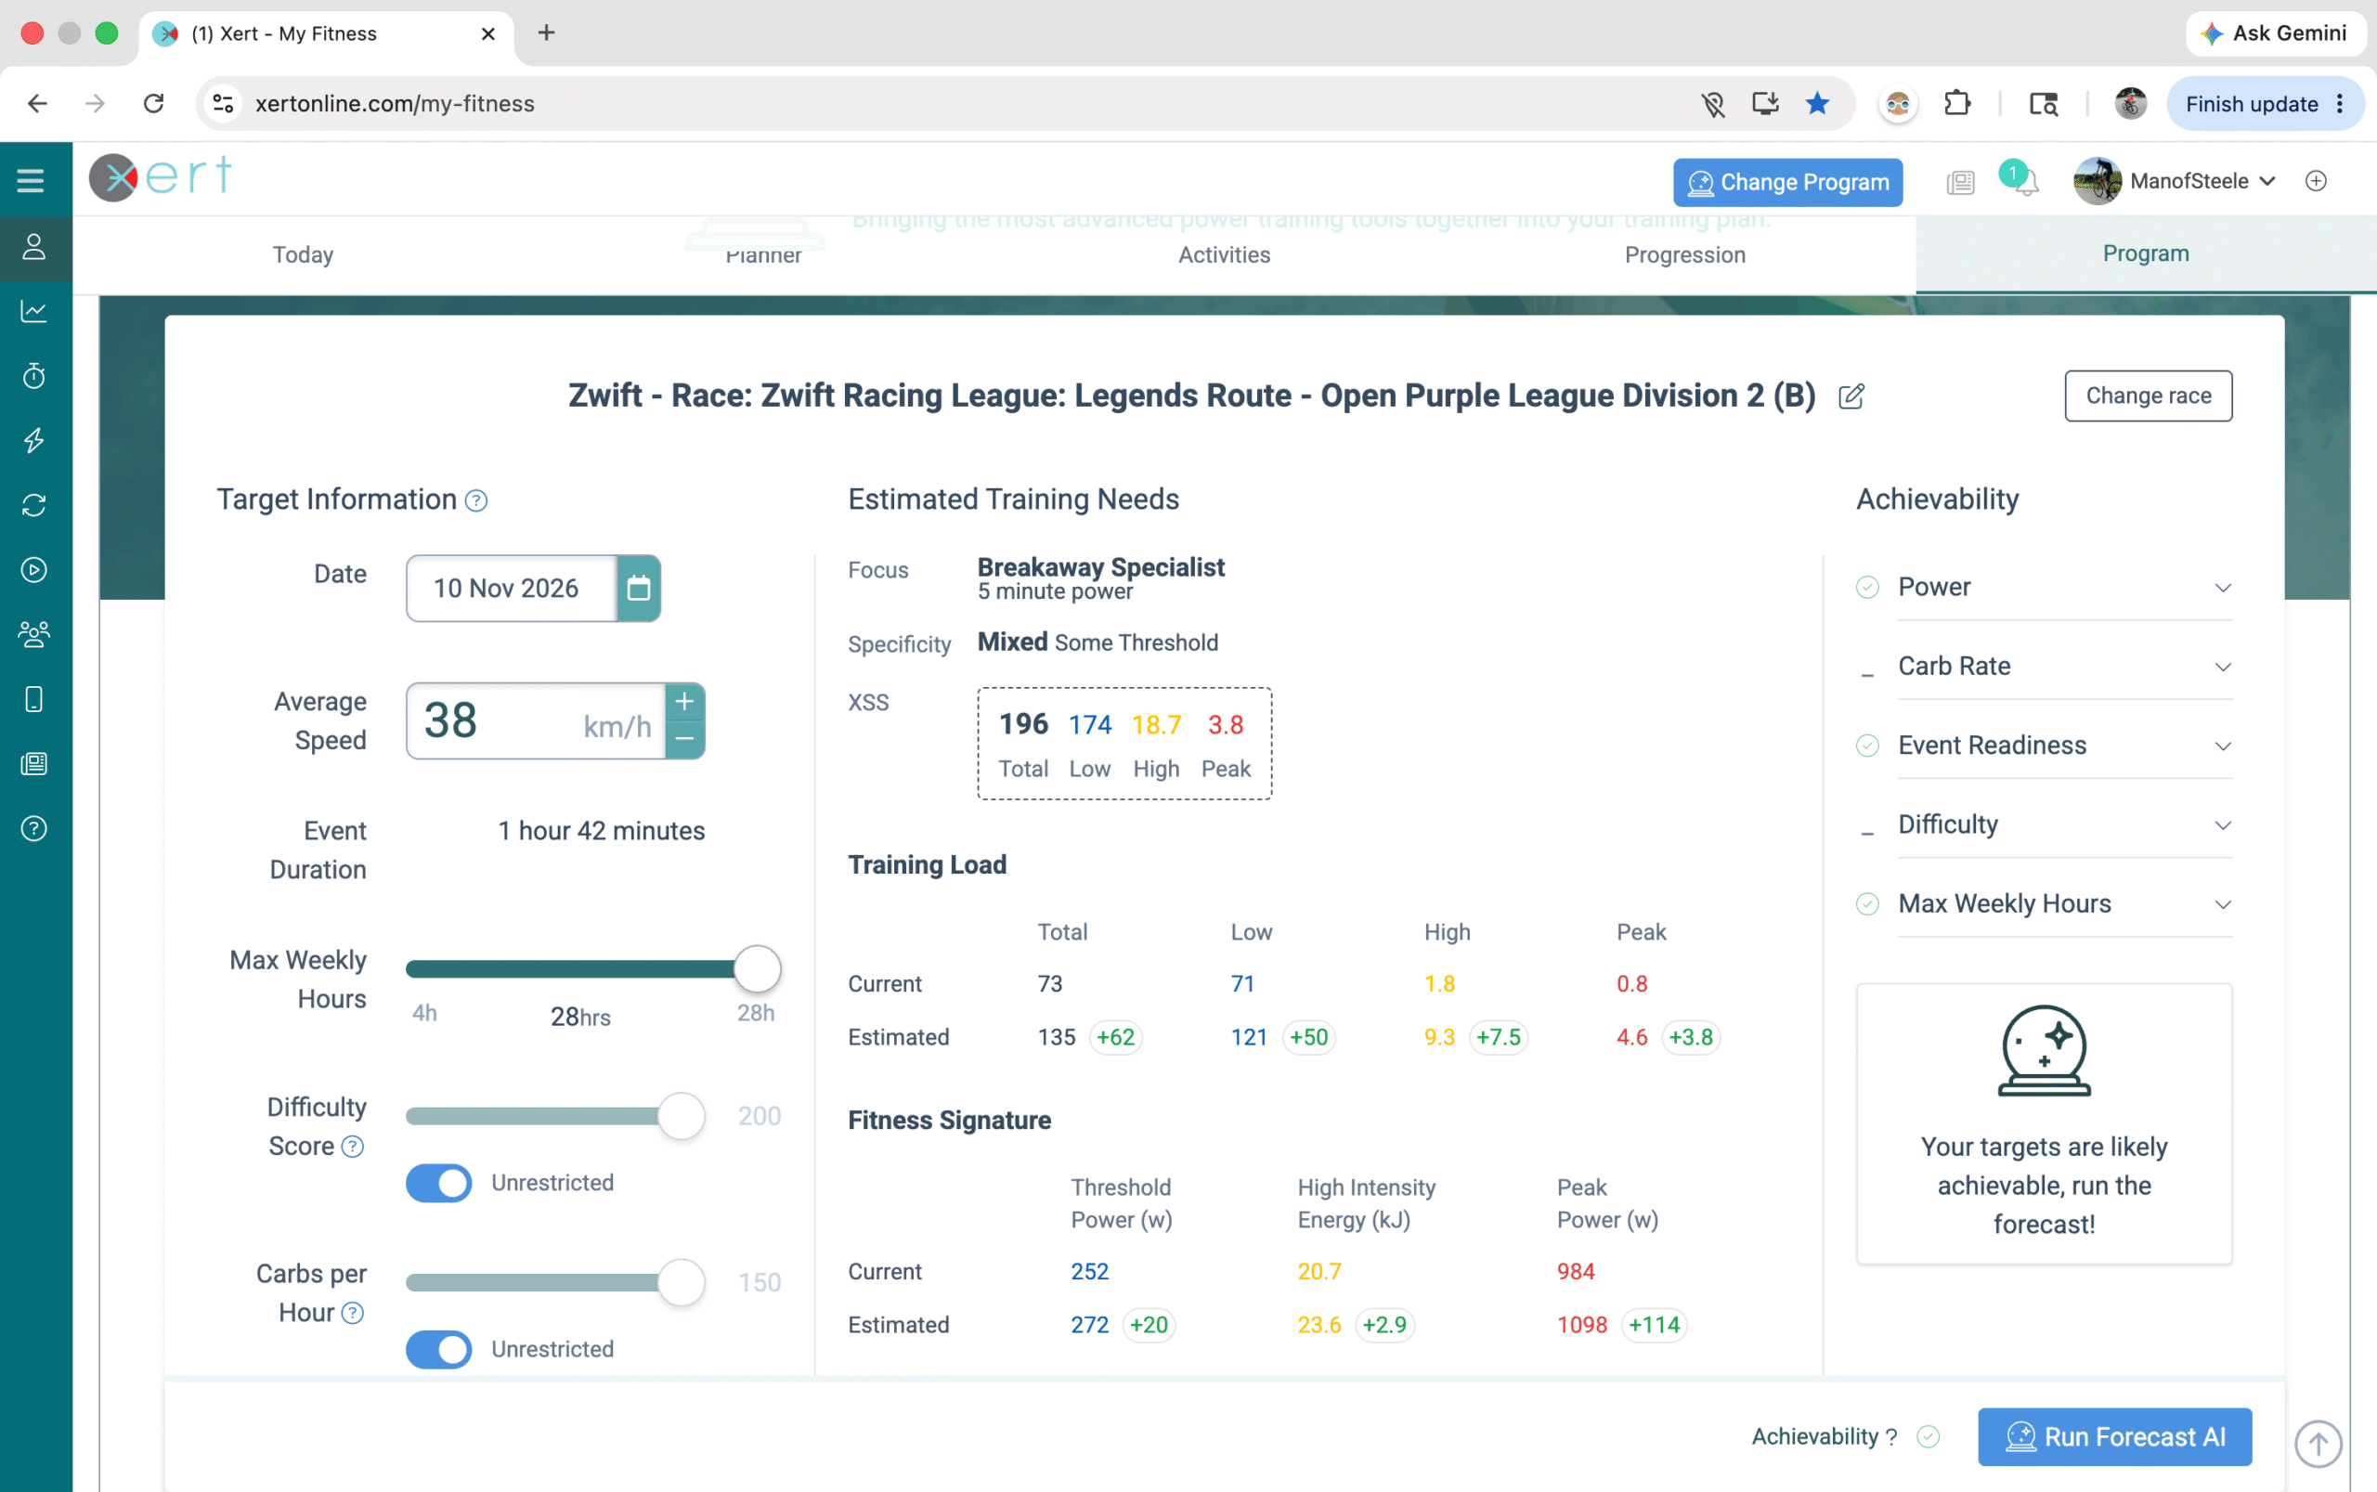The height and width of the screenshot is (1492, 2377).
Task: Click the Change race button
Action: [2148, 396]
